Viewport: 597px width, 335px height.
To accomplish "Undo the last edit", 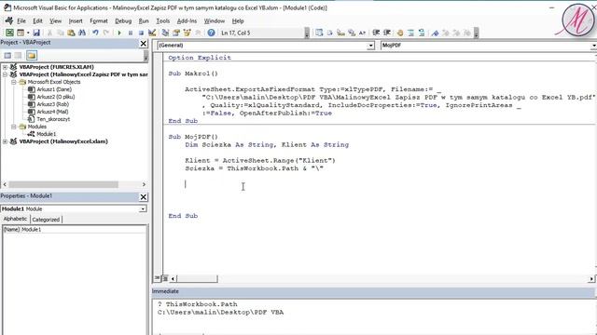I will tap(95, 33).
